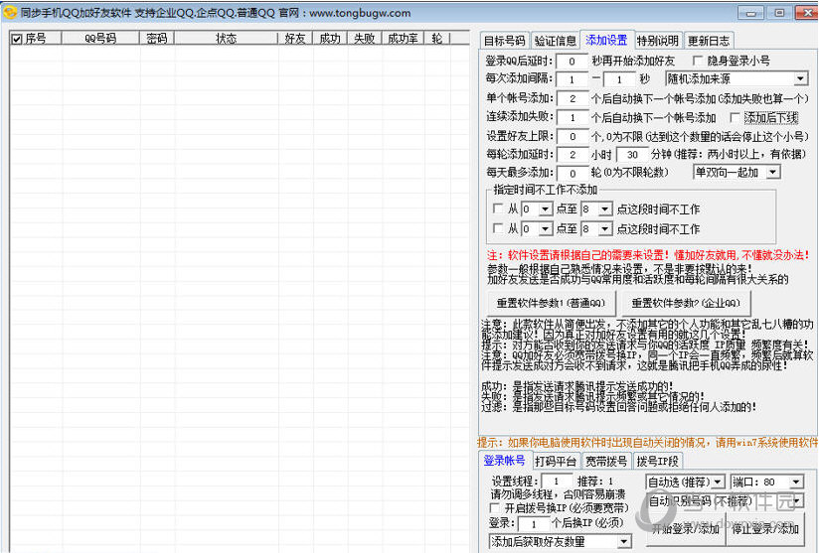Click the 设置线程 input field
This screenshot has height=553, width=819.
click(557, 481)
